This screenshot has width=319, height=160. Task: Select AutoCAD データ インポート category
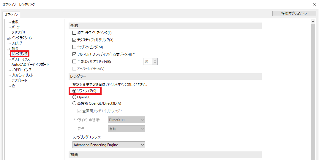point(30,65)
